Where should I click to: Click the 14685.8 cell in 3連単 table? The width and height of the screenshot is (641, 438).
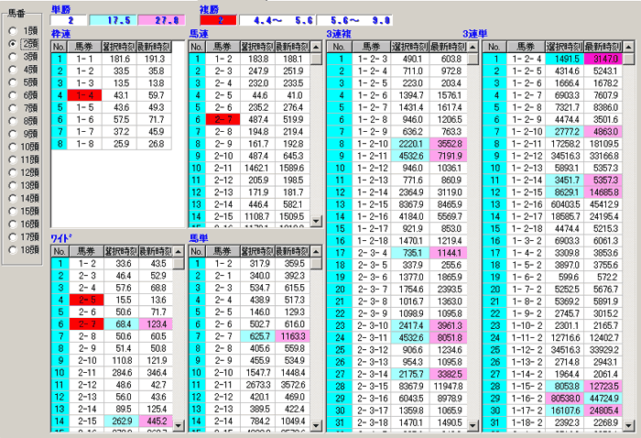click(603, 192)
